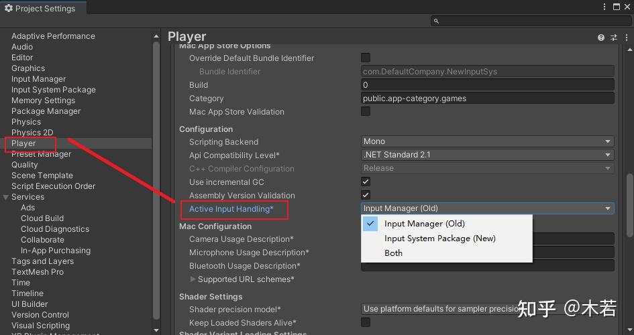Screen dimensions: 634x335
Task: Toggle Override Default Bundle Identifier checkbox
Action: coord(366,58)
